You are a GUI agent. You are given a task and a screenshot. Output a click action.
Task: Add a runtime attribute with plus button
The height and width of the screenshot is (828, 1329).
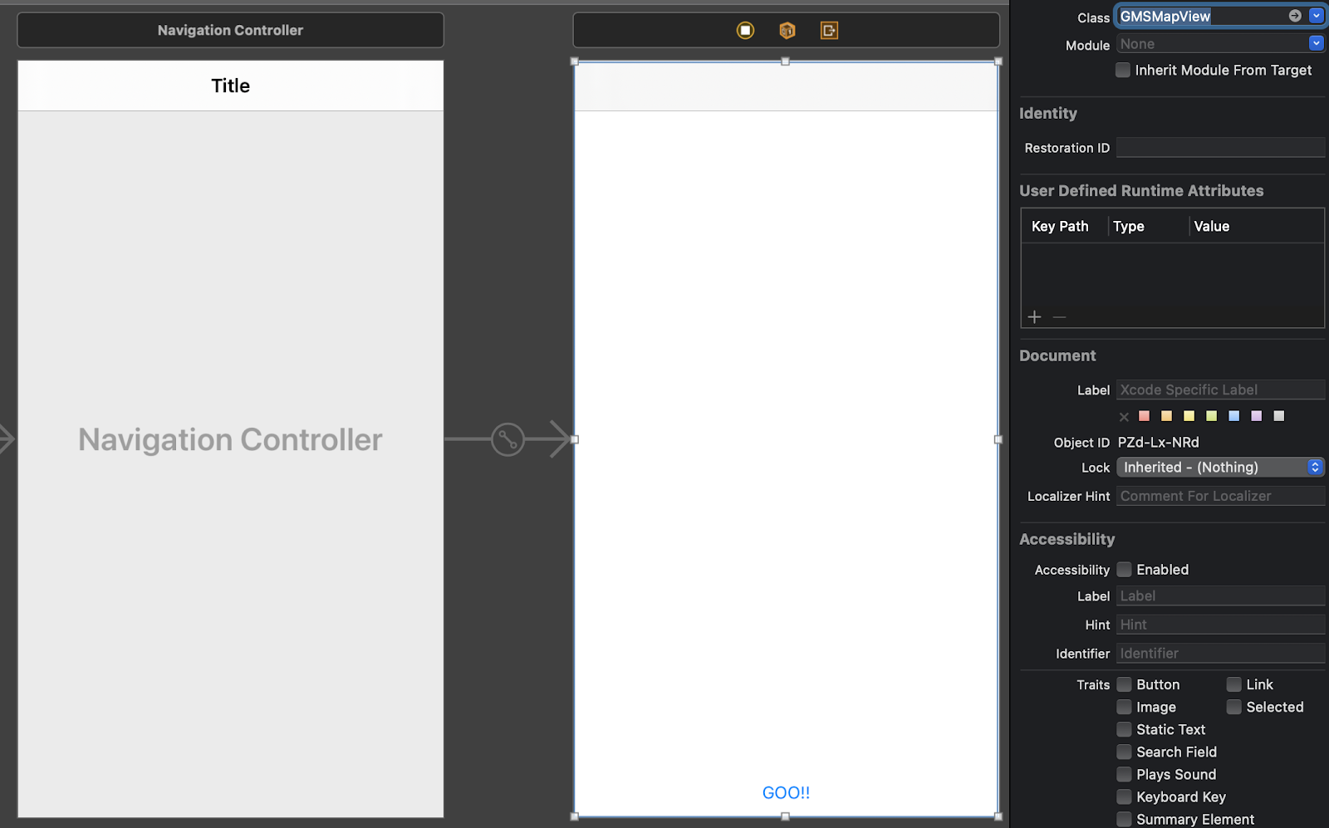1034,316
